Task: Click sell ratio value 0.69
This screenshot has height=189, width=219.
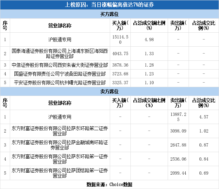Action: [x=204, y=173]
